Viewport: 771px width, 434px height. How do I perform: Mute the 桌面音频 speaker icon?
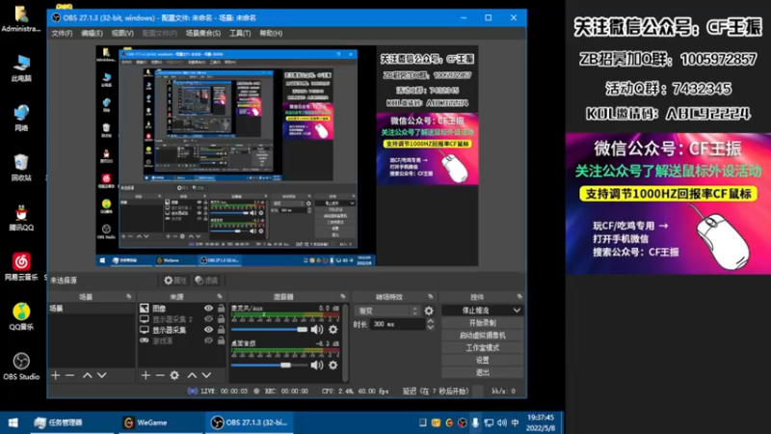(317, 365)
